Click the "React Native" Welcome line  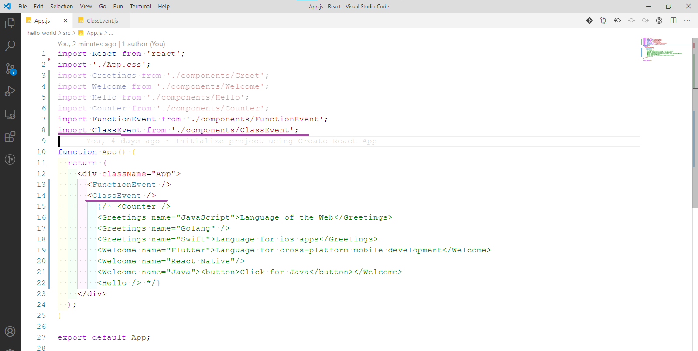click(171, 261)
